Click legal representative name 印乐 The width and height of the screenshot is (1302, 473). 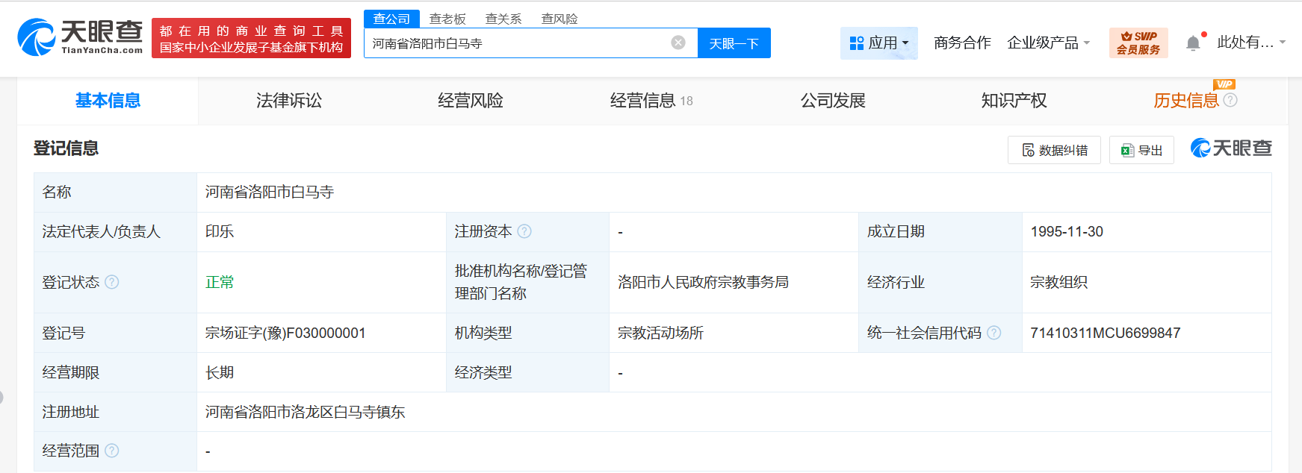220,231
